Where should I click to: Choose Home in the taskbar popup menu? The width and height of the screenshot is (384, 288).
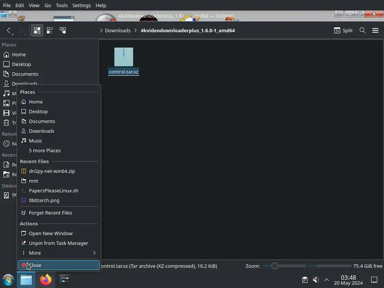59,102
